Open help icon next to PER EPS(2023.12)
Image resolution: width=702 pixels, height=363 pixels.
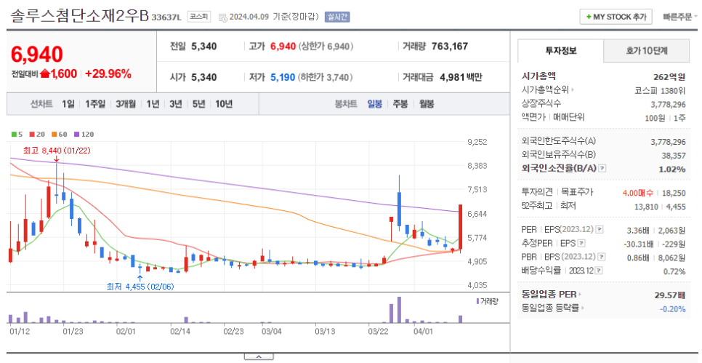(x=599, y=229)
